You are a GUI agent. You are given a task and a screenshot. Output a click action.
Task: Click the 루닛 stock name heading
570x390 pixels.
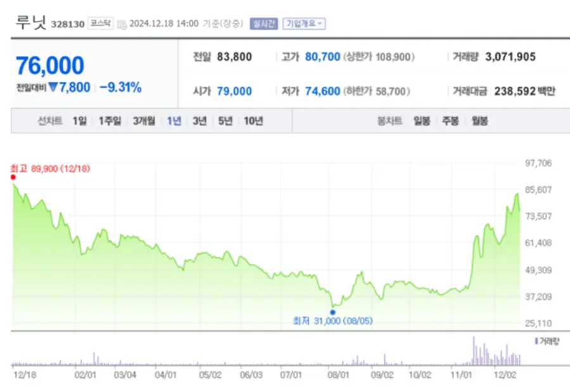click(30, 23)
